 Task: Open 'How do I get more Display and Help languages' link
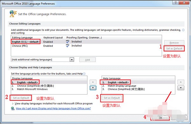tap(53, 108)
